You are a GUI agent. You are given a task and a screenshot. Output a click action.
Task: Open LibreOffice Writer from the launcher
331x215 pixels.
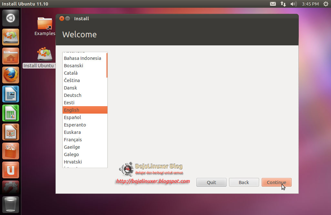coord(11,94)
